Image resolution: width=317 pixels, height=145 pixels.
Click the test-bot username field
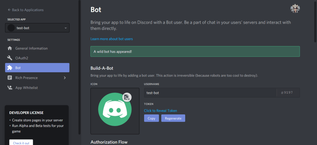pyautogui.click(x=210, y=93)
